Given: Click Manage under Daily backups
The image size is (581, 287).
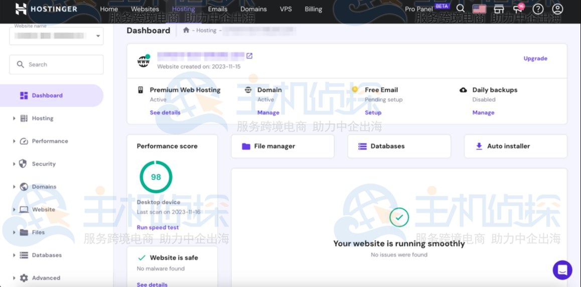Looking at the screenshot, I should 483,112.
